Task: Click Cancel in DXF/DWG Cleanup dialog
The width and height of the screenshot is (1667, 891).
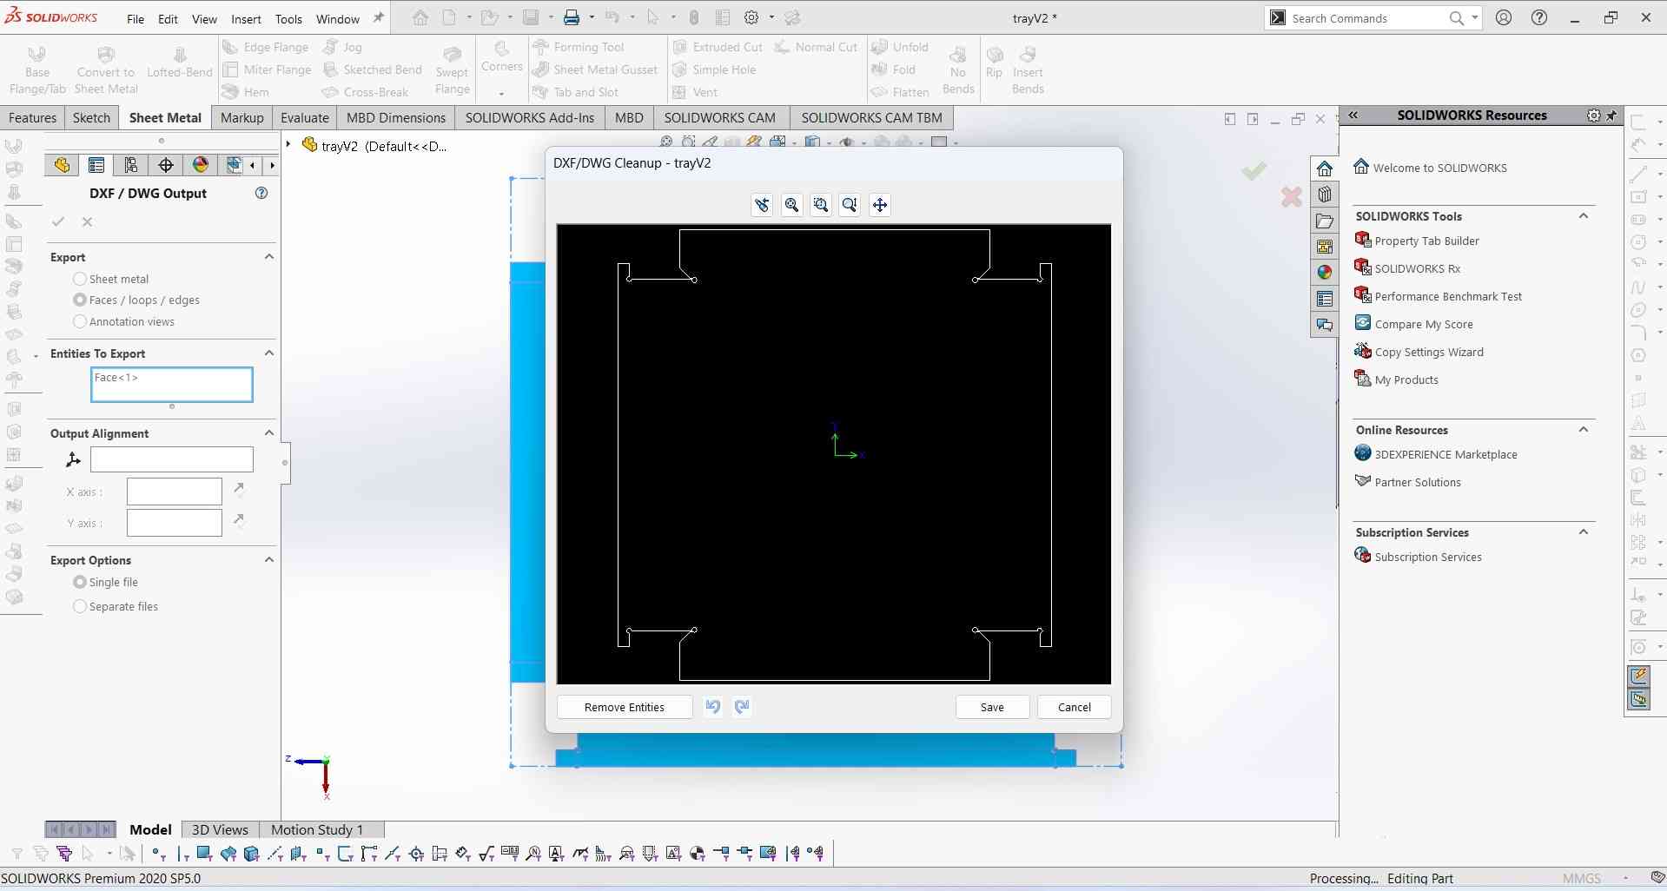Action: pyautogui.click(x=1075, y=707)
